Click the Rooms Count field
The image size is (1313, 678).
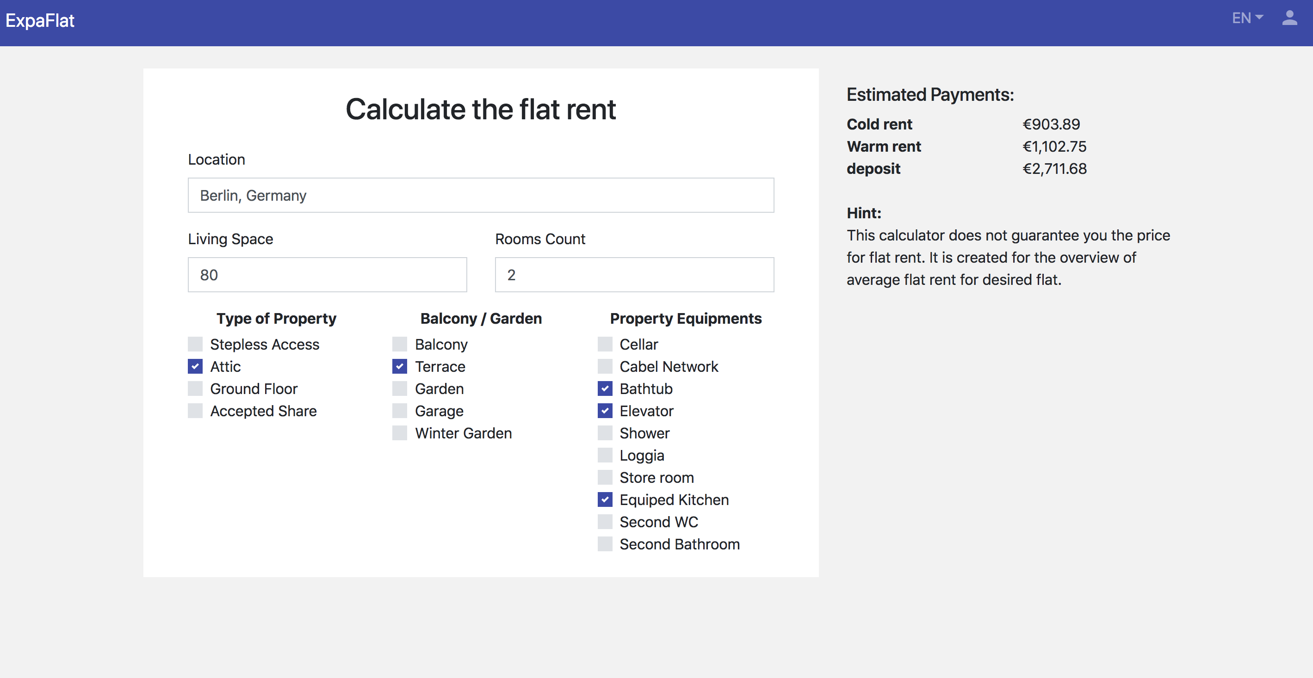634,275
